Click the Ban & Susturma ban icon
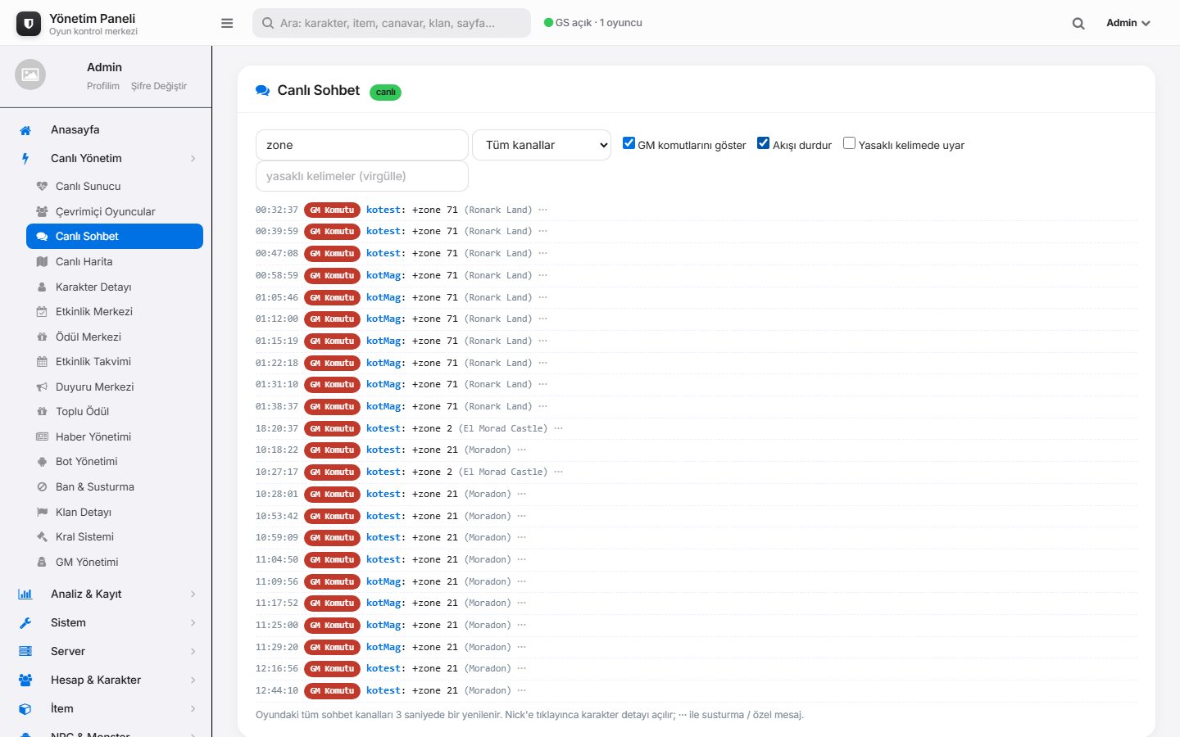This screenshot has height=737, width=1180. [42, 486]
